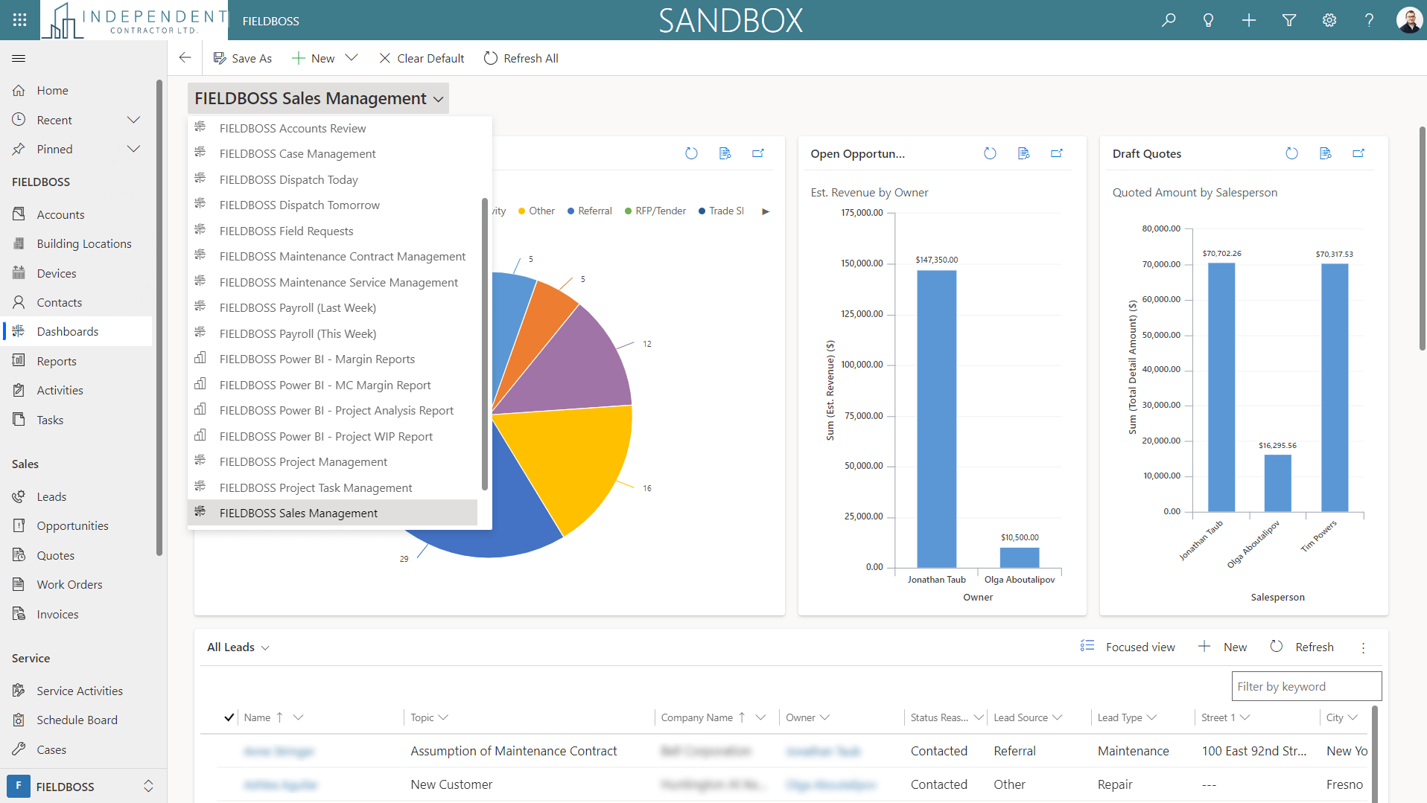
Task: Click Save As in command bar
Action: pos(243,58)
